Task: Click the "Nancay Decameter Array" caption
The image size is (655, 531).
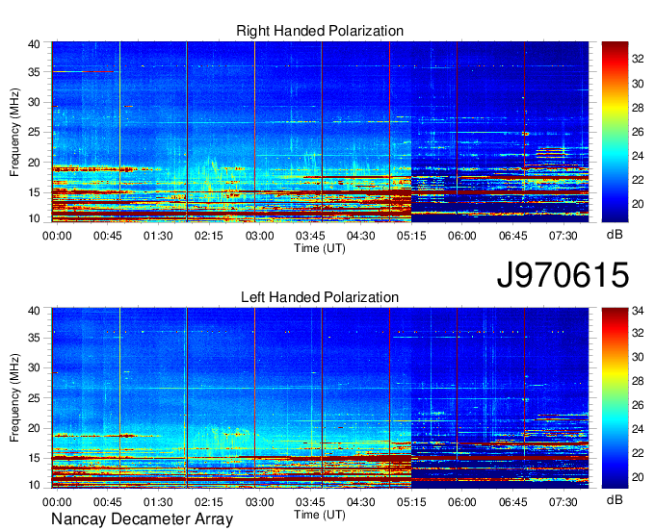Action: pyautogui.click(x=142, y=519)
